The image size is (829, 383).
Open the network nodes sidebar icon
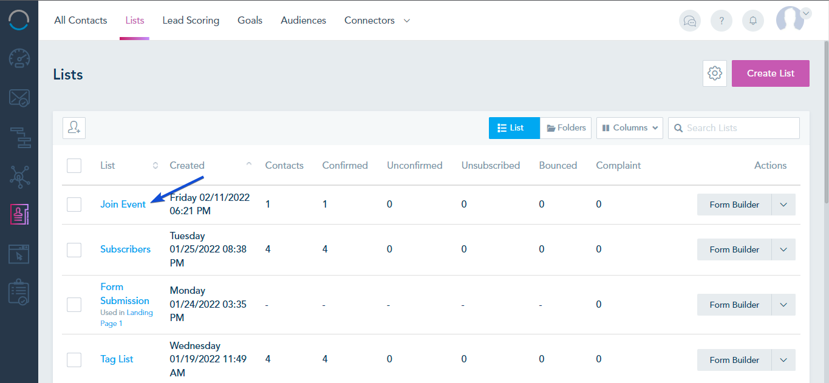[x=19, y=176]
